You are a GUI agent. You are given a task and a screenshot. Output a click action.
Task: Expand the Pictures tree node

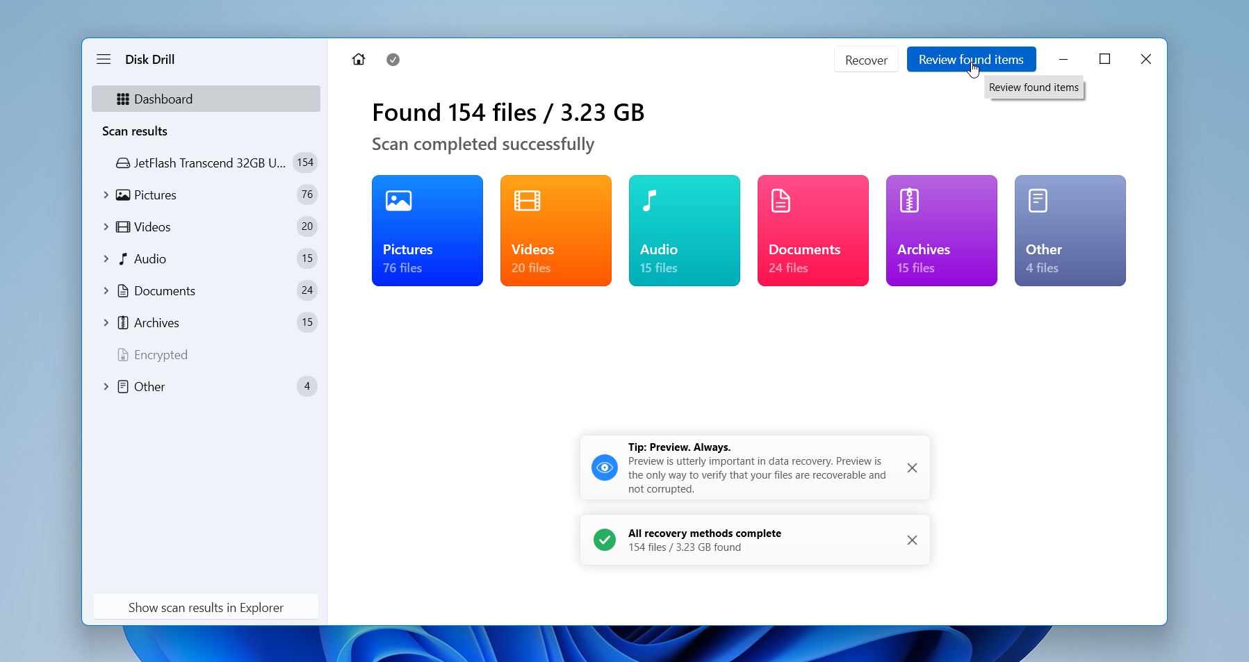click(x=106, y=195)
